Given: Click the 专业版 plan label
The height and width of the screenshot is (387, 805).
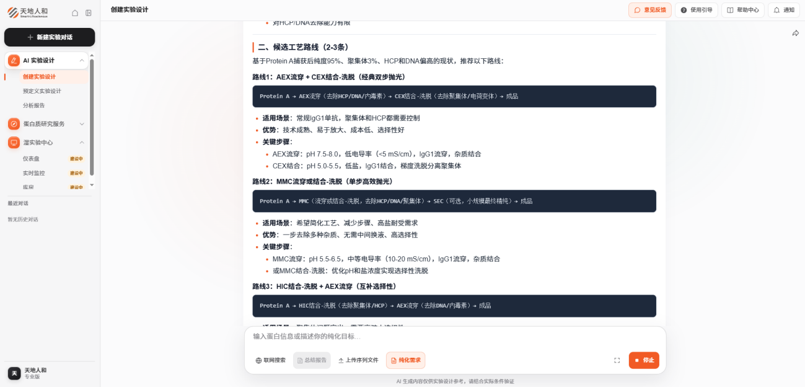Looking at the screenshot, I should [32, 377].
